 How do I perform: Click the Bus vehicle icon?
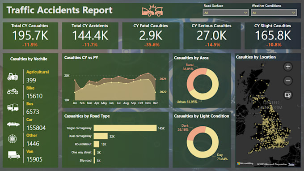coord(13,107)
